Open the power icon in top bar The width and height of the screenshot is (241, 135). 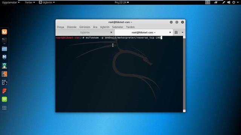(233, 2)
